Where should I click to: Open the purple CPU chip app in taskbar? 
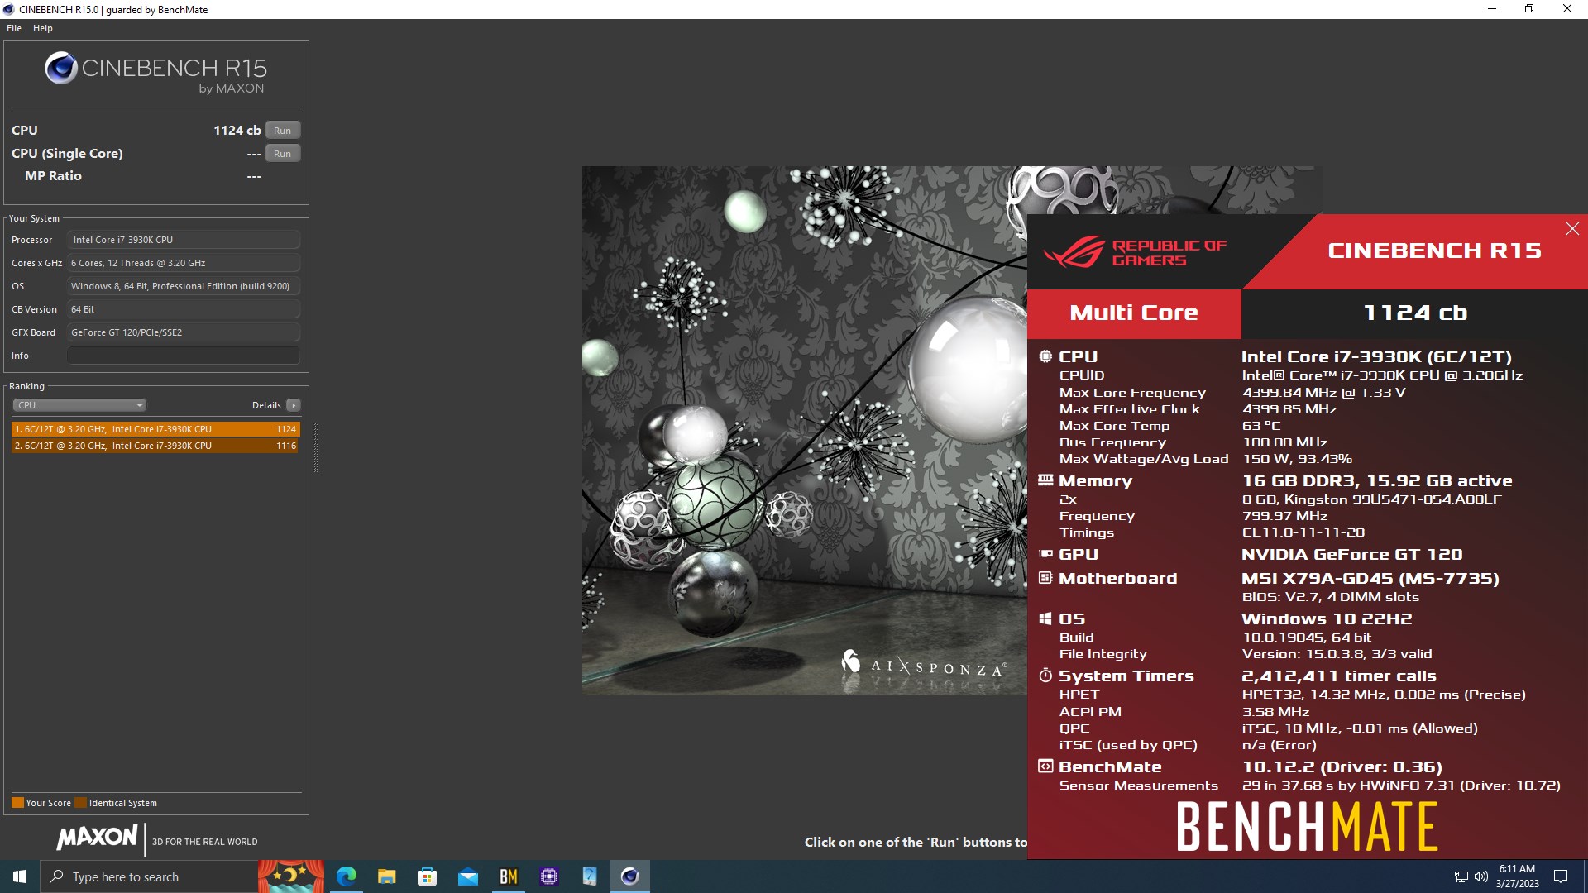click(548, 876)
